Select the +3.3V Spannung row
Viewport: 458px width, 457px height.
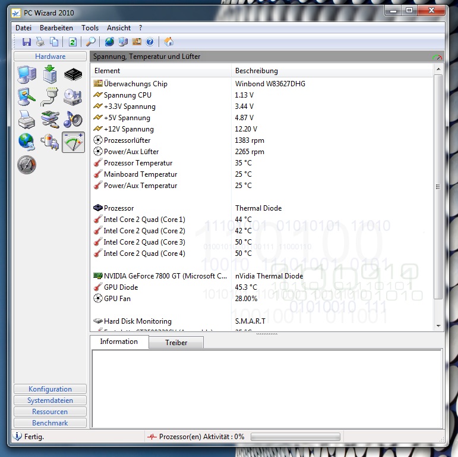[x=262, y=106]
